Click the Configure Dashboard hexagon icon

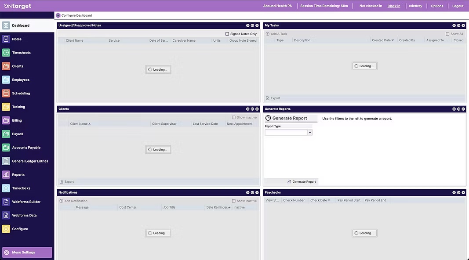pyautogui.click(x=58, y=15)
